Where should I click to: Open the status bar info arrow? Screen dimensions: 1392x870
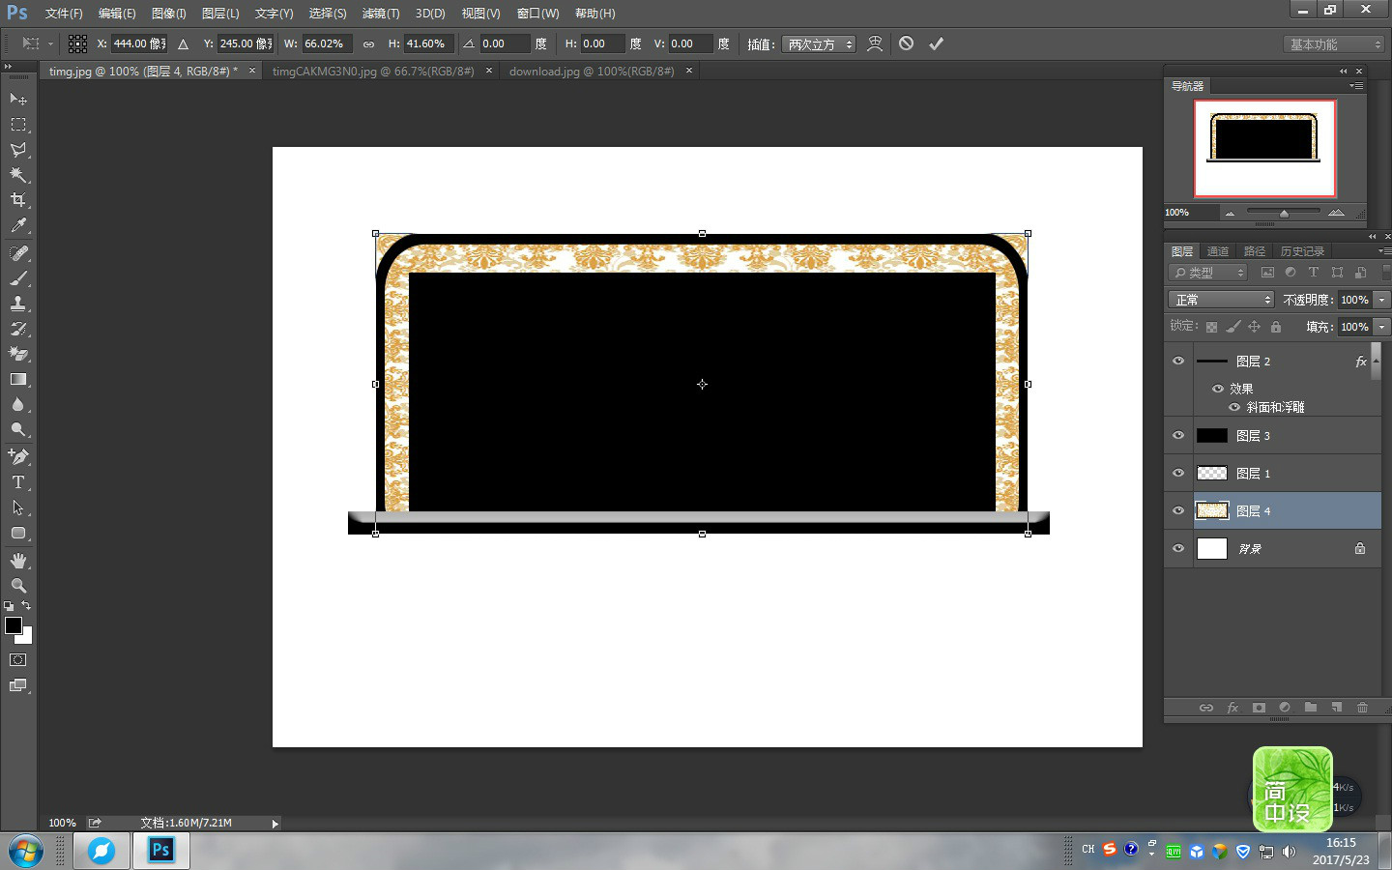pos(275,824)
